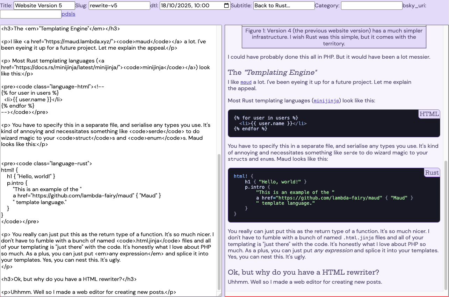Select the Figure 1 caption box
Viewport: 449px width, 297px height.
333,37
